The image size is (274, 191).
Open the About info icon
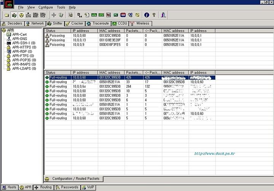point(147,15)
